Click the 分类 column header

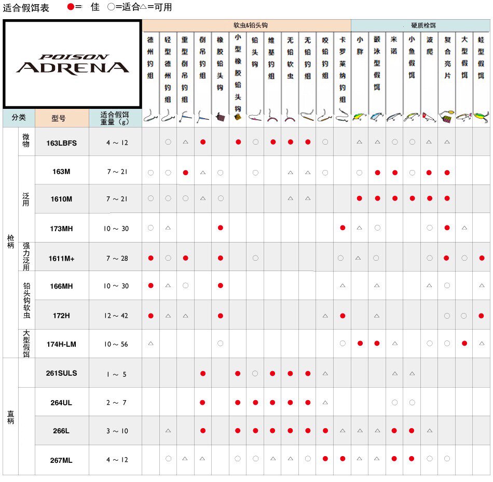(19, 118)
